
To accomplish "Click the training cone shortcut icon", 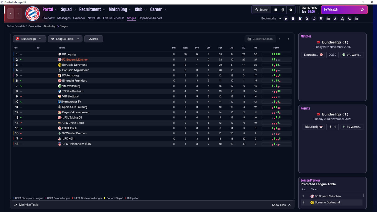I will (x=335, y=19).
